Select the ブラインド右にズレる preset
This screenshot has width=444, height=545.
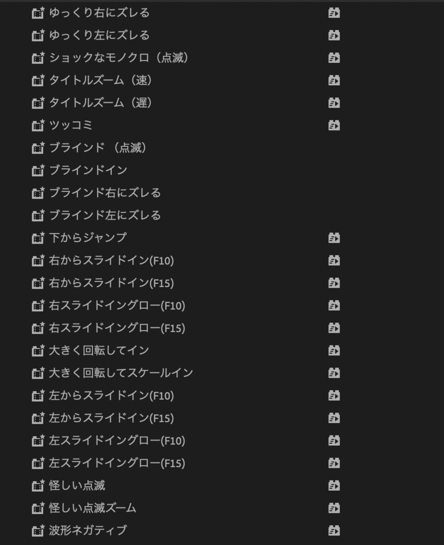[x=105, y=193]
